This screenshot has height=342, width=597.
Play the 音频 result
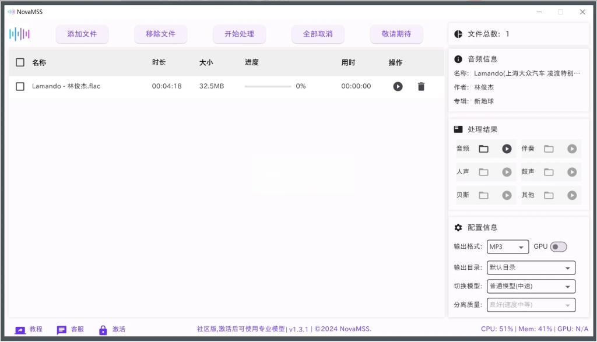pos(507,149)
